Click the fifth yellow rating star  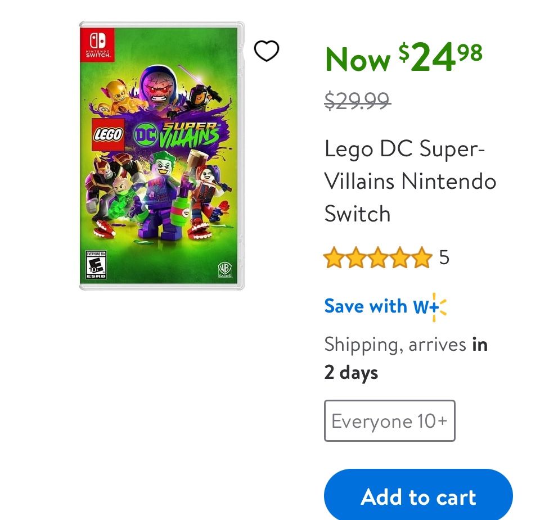coord(421,258)
